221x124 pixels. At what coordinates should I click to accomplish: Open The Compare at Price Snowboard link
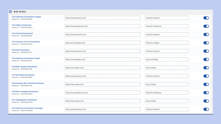click(x=26, y=42)
